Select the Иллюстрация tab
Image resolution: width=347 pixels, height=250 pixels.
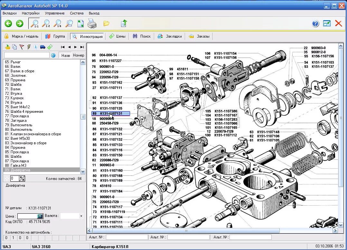88,36
